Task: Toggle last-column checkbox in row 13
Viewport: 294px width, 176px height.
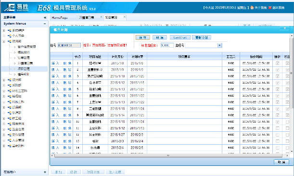Action: click(287, 141)
